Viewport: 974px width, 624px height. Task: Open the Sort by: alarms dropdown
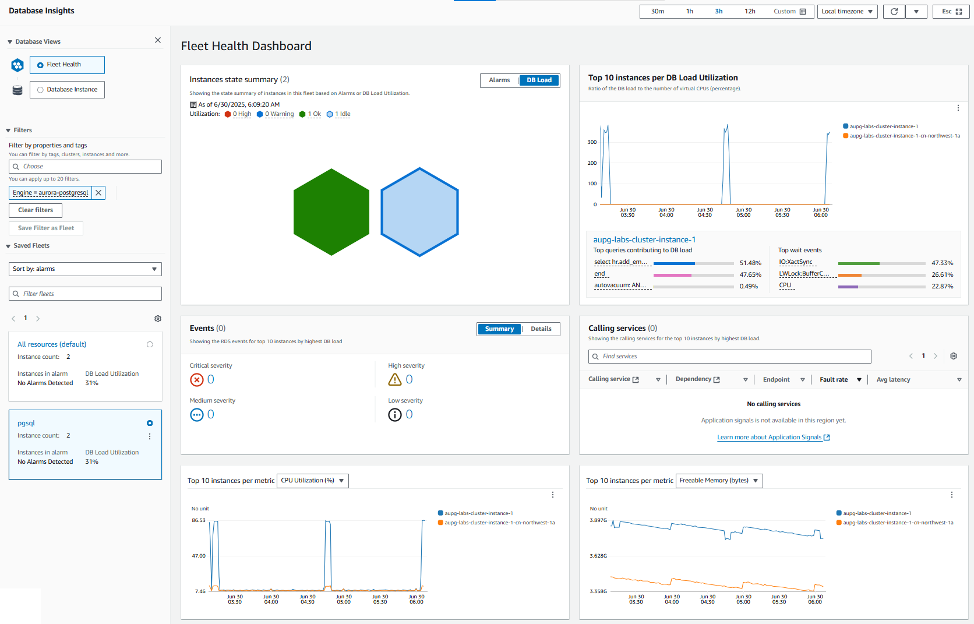[x=85, y=269]
